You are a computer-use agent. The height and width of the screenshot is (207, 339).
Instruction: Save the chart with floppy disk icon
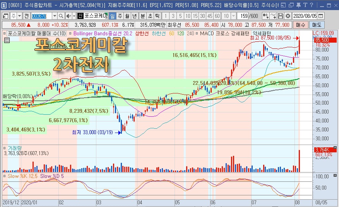click(x=281, y=16)
